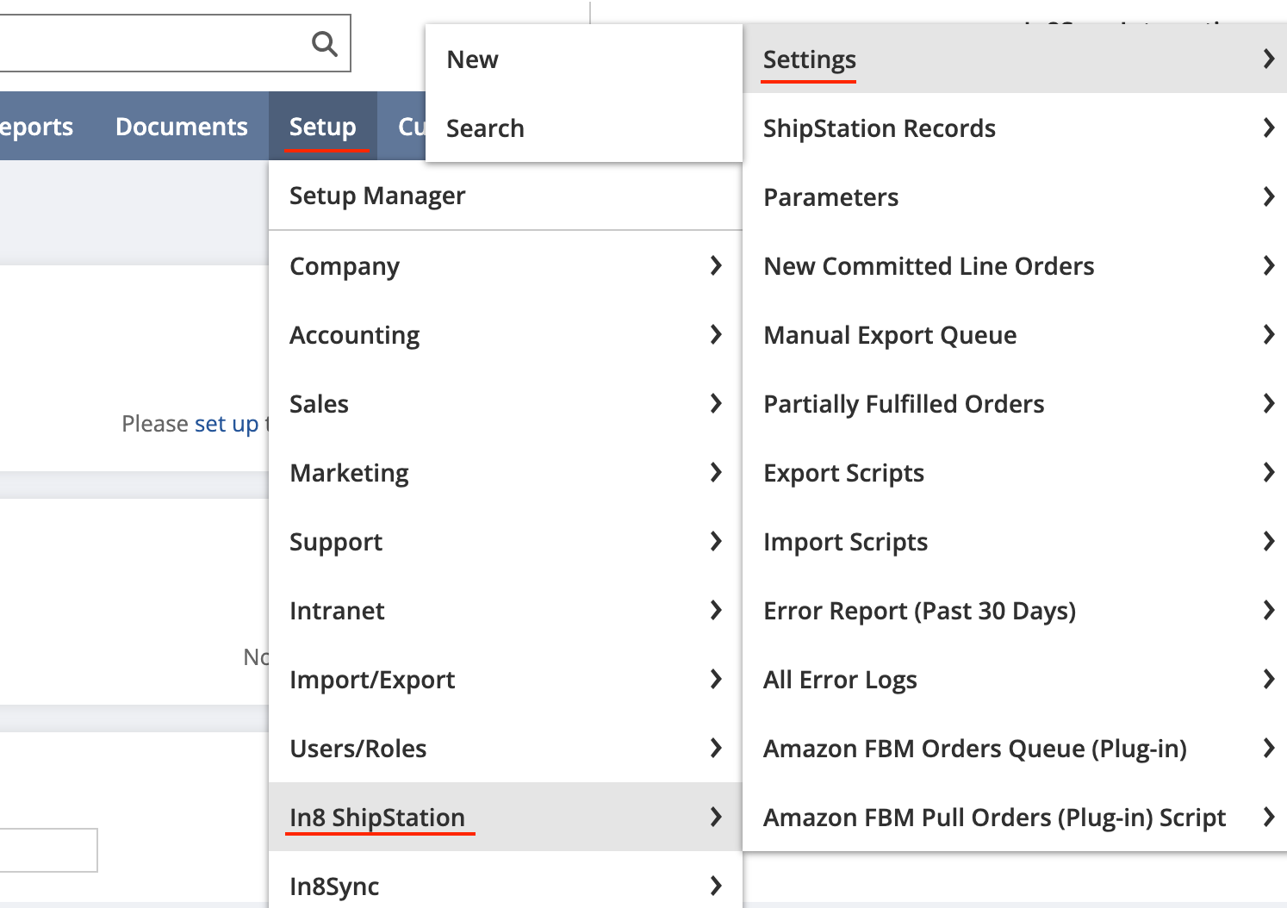The width and height of the screenshot is (1287, 908).
Task: Expand the Accounting submenu arrow
Action: (x=715, y=334)
